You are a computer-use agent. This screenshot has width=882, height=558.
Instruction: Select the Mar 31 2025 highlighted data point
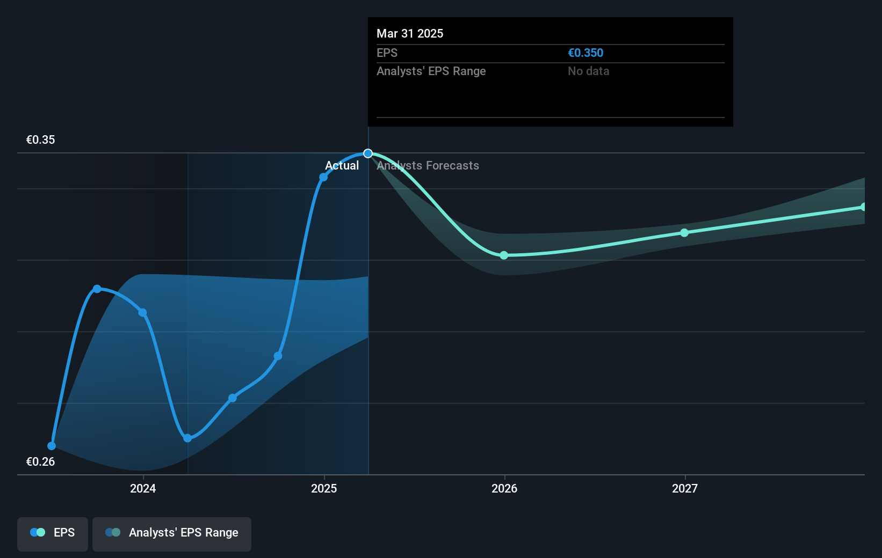coord(368,153)
